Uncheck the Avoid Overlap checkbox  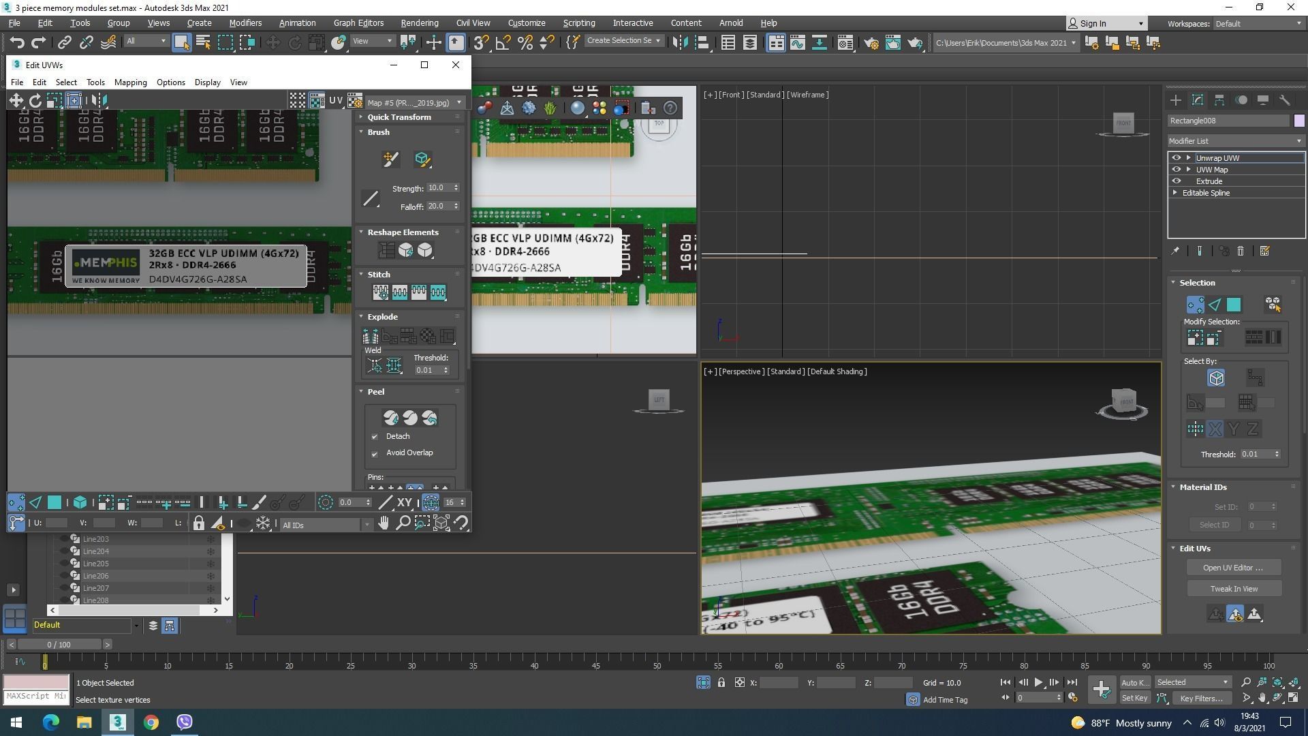375,453
